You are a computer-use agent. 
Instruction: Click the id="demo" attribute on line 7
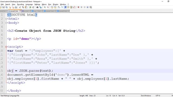click(x=22, y=39)
